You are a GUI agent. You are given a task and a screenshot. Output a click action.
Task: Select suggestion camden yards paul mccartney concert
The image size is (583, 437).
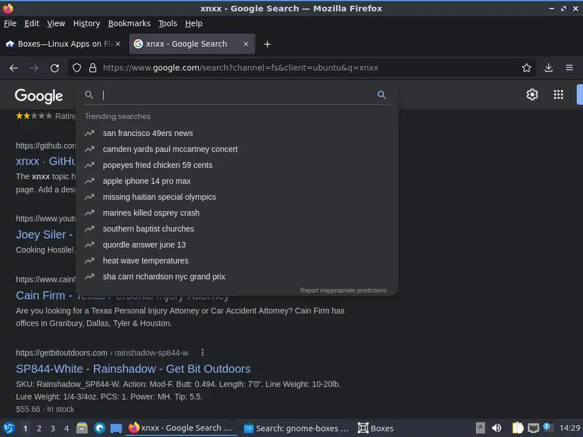click(237, 149)
